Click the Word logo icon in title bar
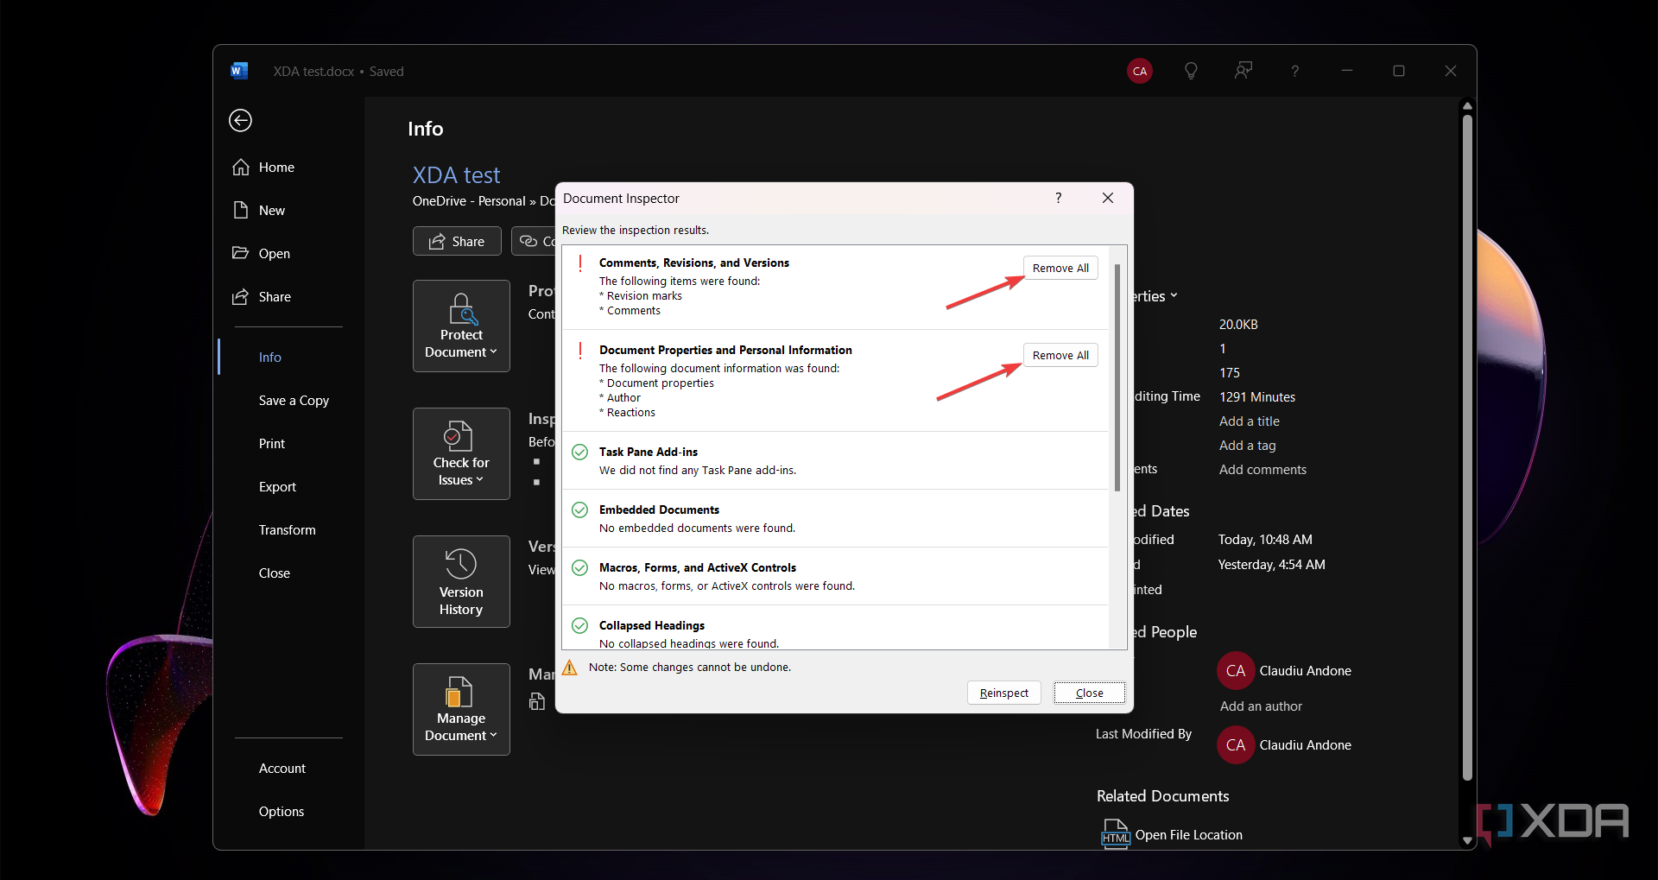Screen dimensions: 1658x880 point(239,71)
